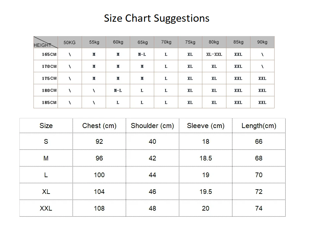Click the length value 66
Screen dimensions: 310x231
pos(259,141)
